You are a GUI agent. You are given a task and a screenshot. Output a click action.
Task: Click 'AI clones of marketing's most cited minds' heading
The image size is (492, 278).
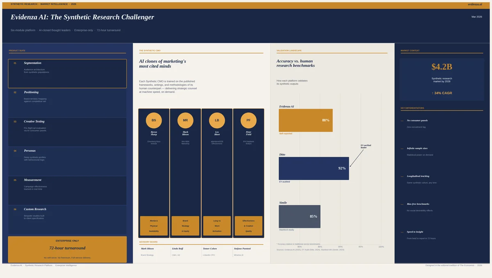tap(162, 63)
